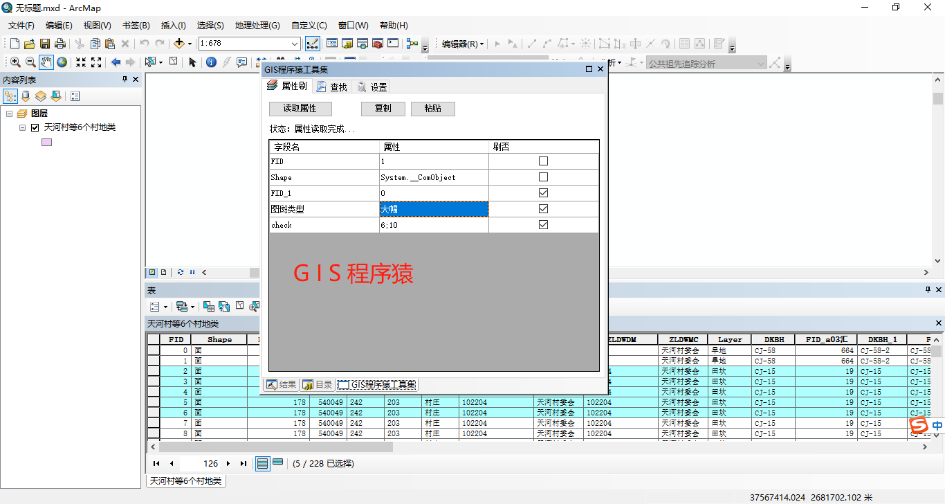Uncheck the 刷否 checkbox for FID_1 field

(x=543, y=192)
